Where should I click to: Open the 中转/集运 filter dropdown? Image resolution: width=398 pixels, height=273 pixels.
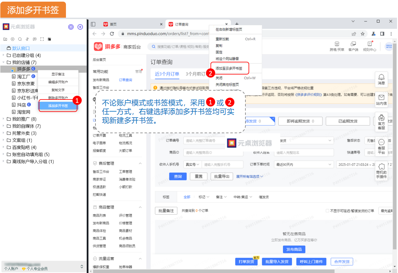tap(242, 197)
